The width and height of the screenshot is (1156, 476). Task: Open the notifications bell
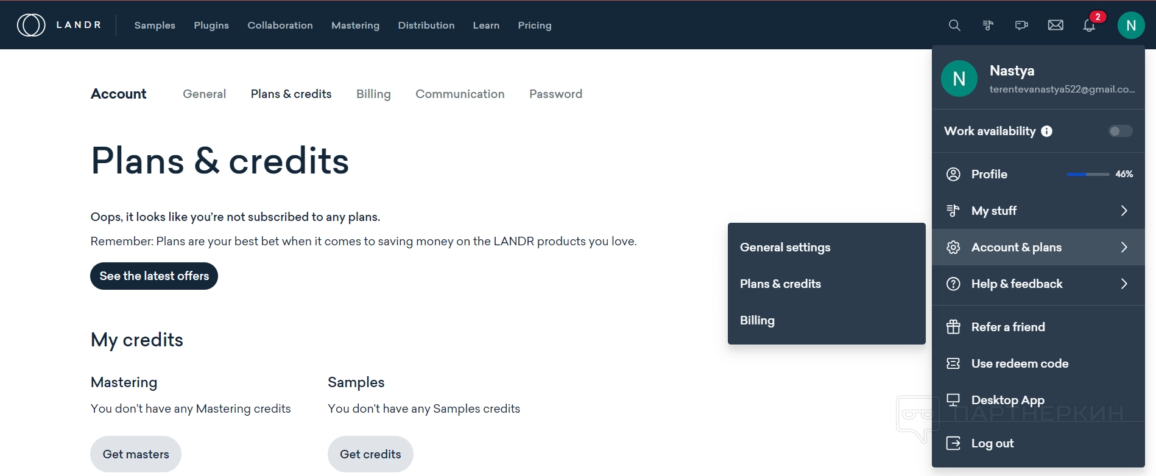pos(1089,26)
